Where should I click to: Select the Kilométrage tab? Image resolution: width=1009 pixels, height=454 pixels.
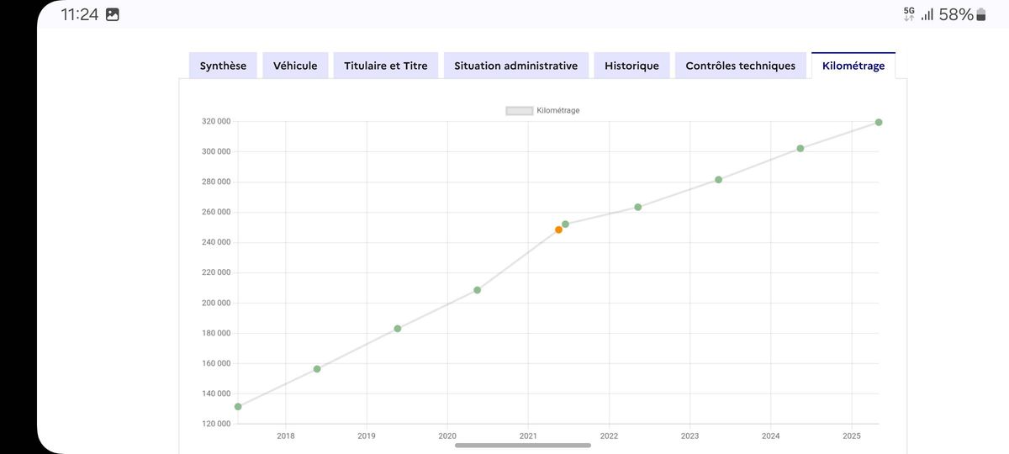point(853,66)
